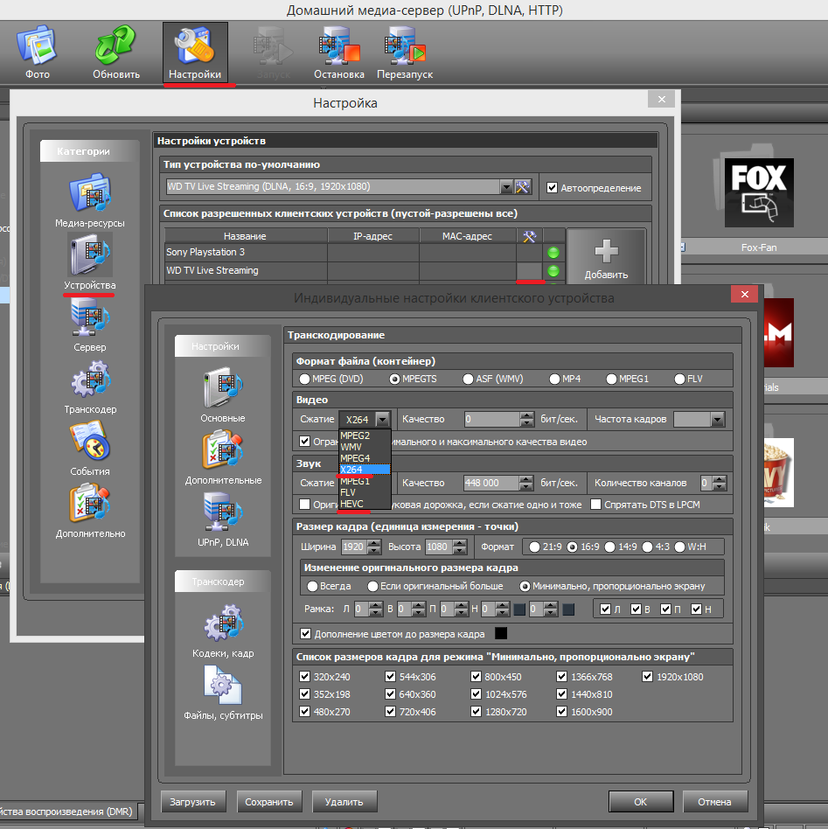Open the События category

click(x=90, y=449)
